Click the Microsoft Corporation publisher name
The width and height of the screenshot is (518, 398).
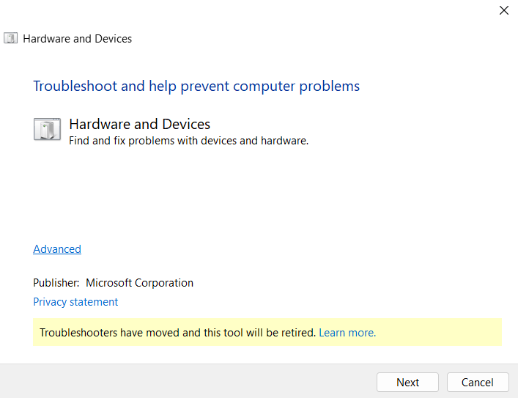pos(139,283)
